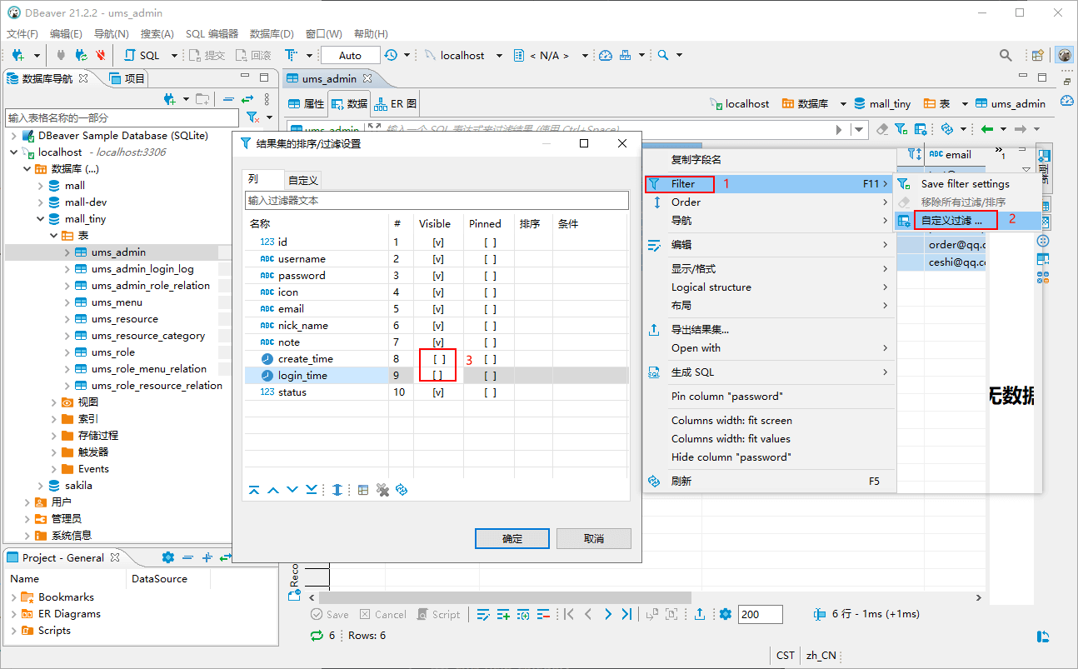
Task: Move column to top in filter dialog
Action: (x=255, y=489)
